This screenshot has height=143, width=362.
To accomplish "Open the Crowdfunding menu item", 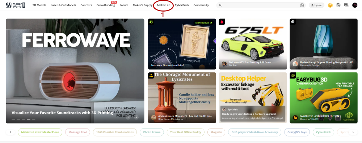I will pos(106,5).
